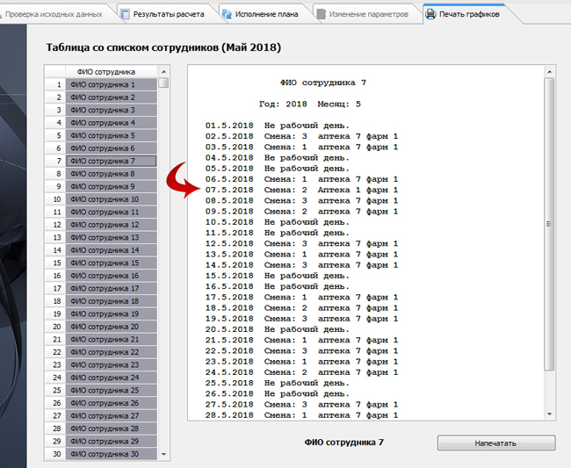Image resolution: width=571 pixels, height=468 pixels.
Task: Select row ФИО сотрудника 9
Action: click(x=111, y=186)
